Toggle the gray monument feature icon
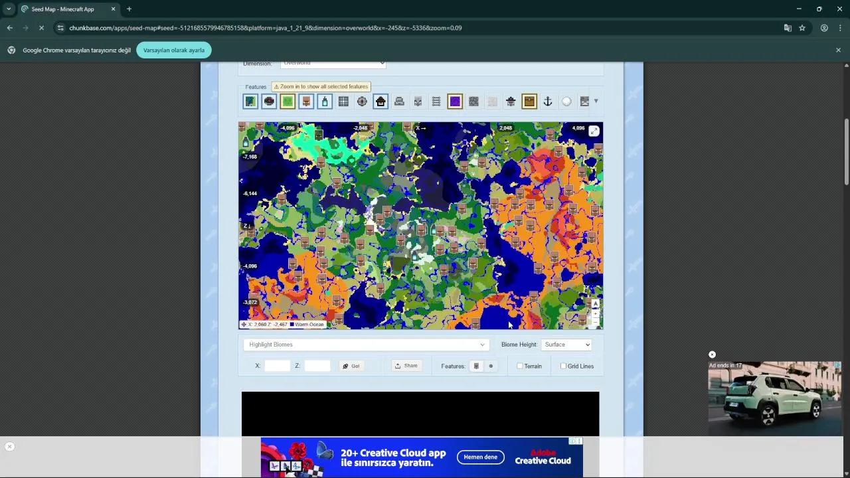The image size is (850, 478). (x=399, y=102)
